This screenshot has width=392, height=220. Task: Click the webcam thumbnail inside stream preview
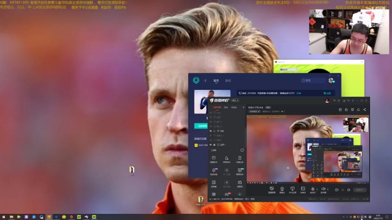point(356,125)
